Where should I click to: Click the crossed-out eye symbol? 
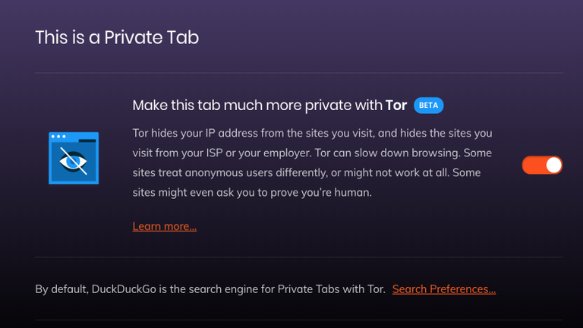pyautogui.click(x=73, y=162)
